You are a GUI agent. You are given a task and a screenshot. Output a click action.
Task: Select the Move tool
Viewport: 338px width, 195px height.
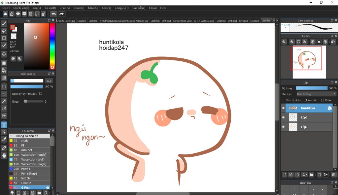coord(4,54)
